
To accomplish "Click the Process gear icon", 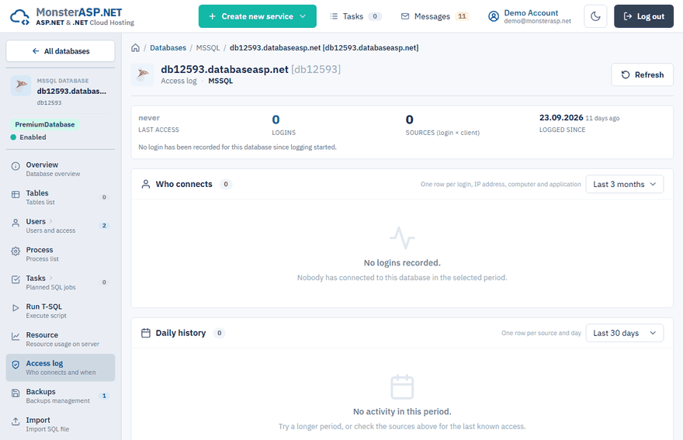I will pyautogui.click(x=16, y=251).
